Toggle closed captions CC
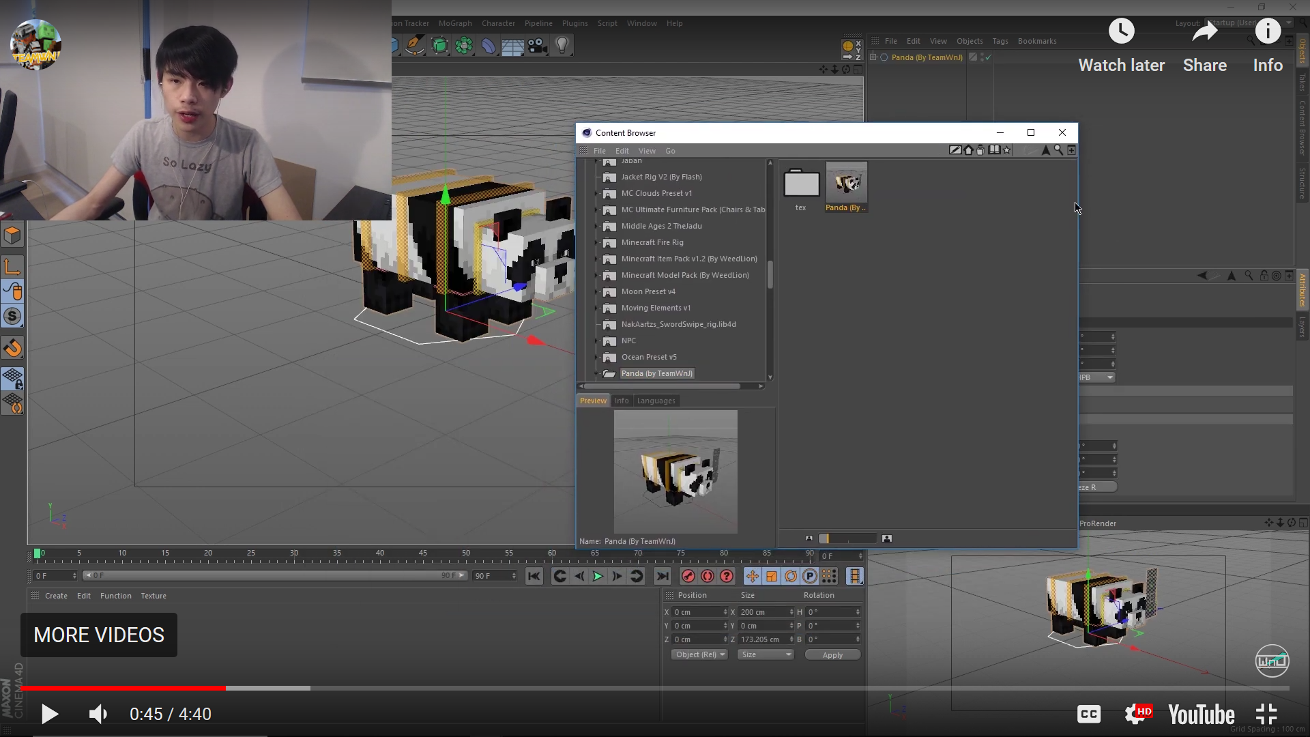The image size is (1310, 737). tap(1089, 714)
